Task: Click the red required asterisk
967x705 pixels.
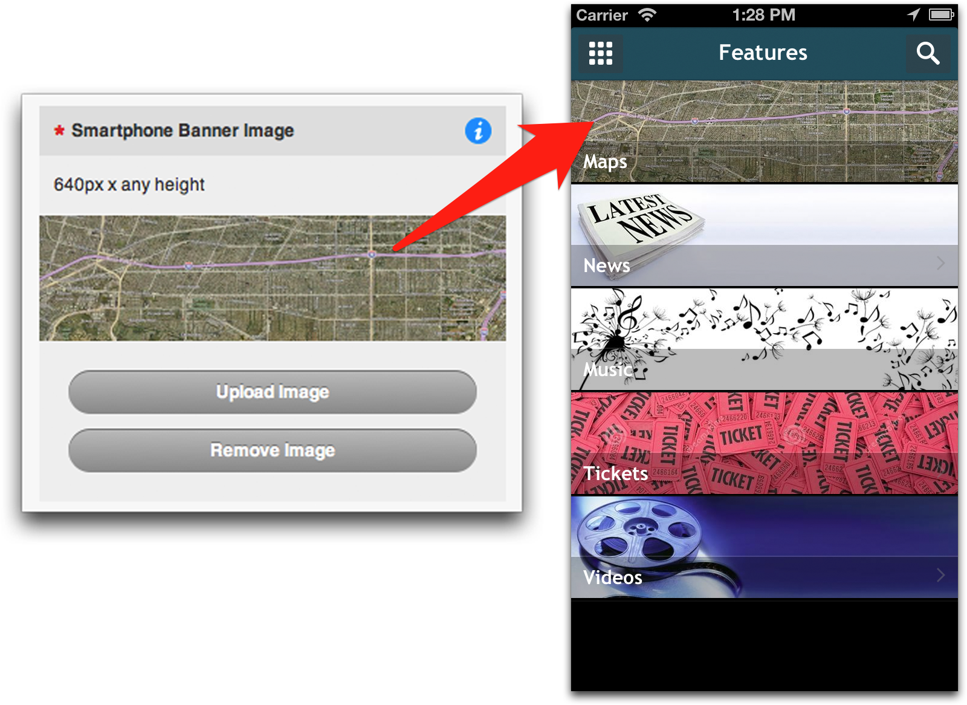Action: point(59,131)
